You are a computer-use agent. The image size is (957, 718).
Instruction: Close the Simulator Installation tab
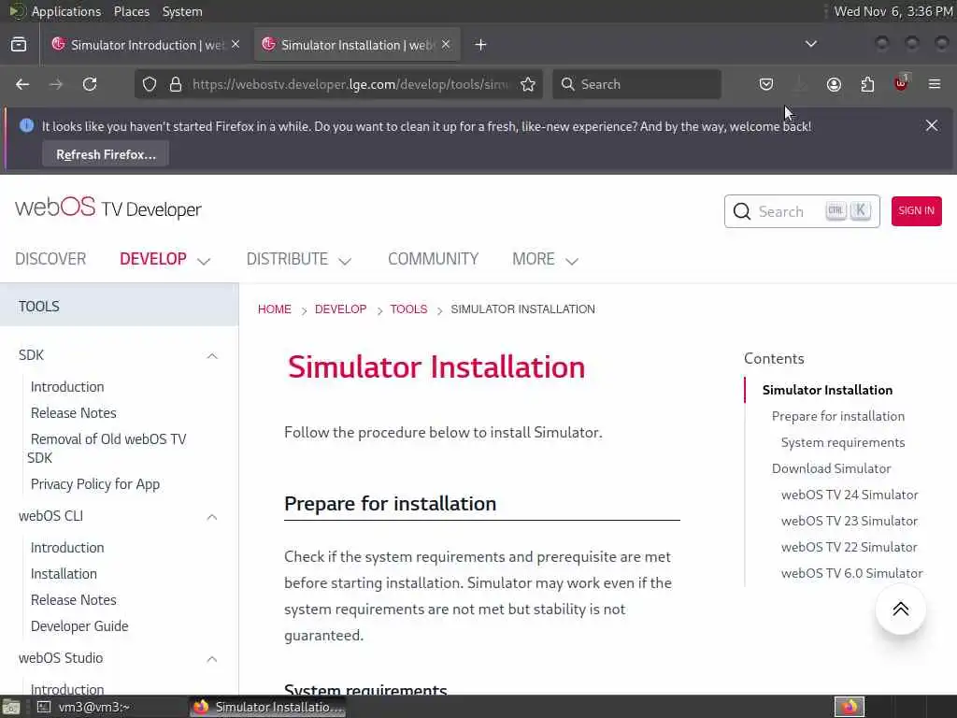point(446,45)
